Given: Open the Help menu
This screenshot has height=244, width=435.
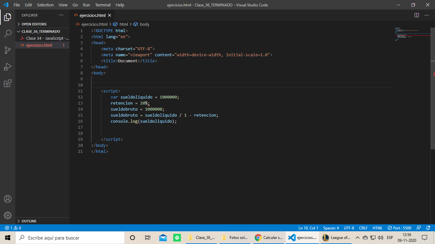Looking at the screenshot, I should click(120, 5).
